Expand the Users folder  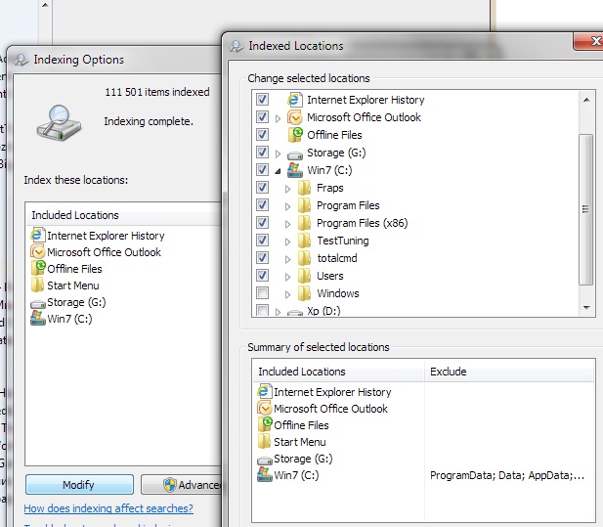(x=287, y=277)
